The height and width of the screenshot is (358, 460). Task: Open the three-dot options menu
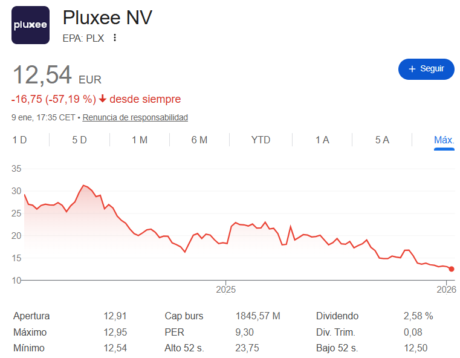point(115,37)
